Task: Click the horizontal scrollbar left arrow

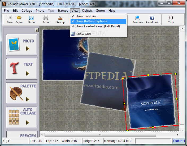Action: pos(42,135)
